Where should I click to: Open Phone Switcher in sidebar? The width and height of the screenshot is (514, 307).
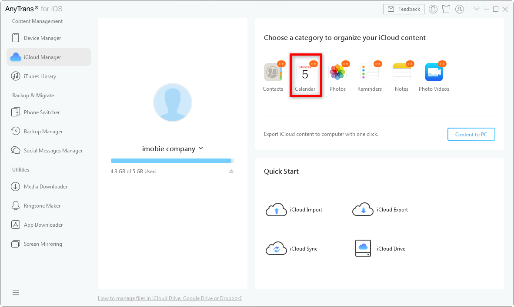(49, 112)
